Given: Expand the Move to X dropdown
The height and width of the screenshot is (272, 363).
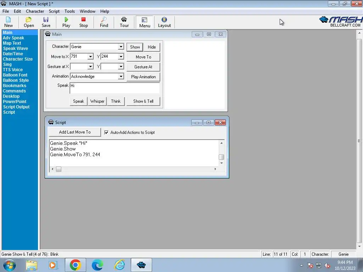Looking at the screenshot, I should tap(90, 56).
